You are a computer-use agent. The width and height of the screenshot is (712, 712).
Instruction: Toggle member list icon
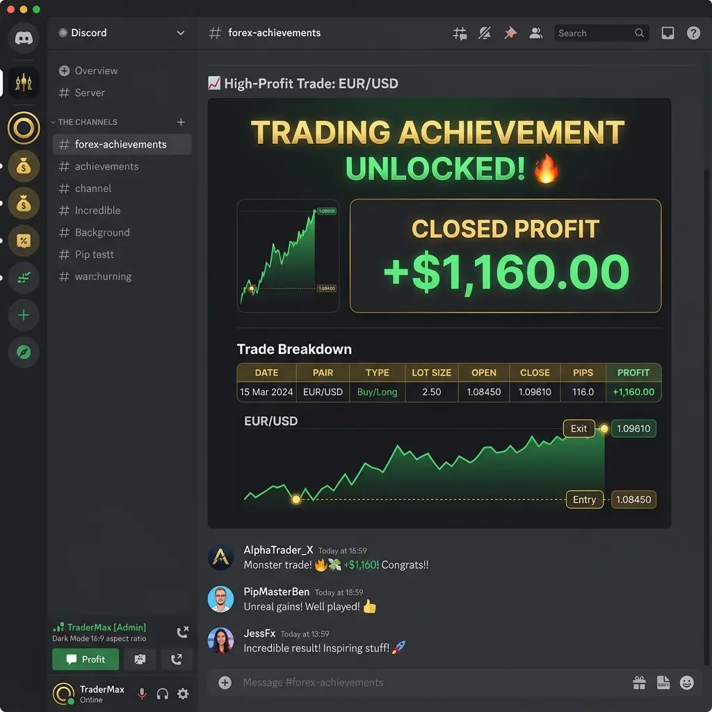536,33
